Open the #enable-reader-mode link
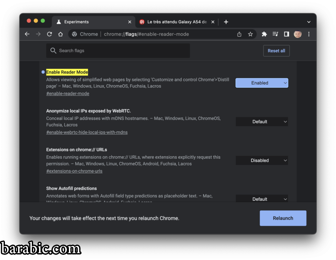Viewport: 336px width, 260px height. (x=68, y=93)
